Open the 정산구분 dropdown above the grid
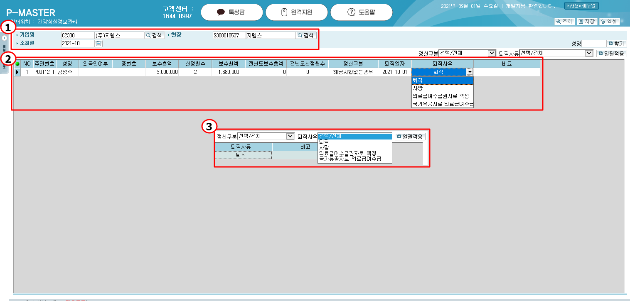The height and width of the screenshot is (301, 630). click(467, 53)
